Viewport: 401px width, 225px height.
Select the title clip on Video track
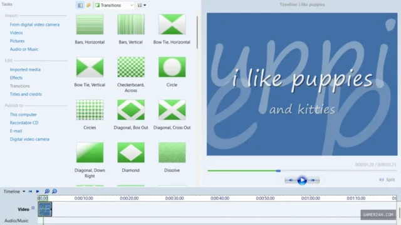pos(45,209)
